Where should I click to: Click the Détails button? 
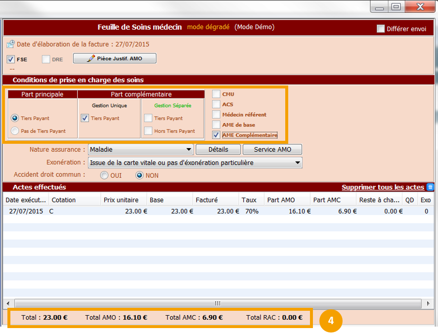(218, 149)
